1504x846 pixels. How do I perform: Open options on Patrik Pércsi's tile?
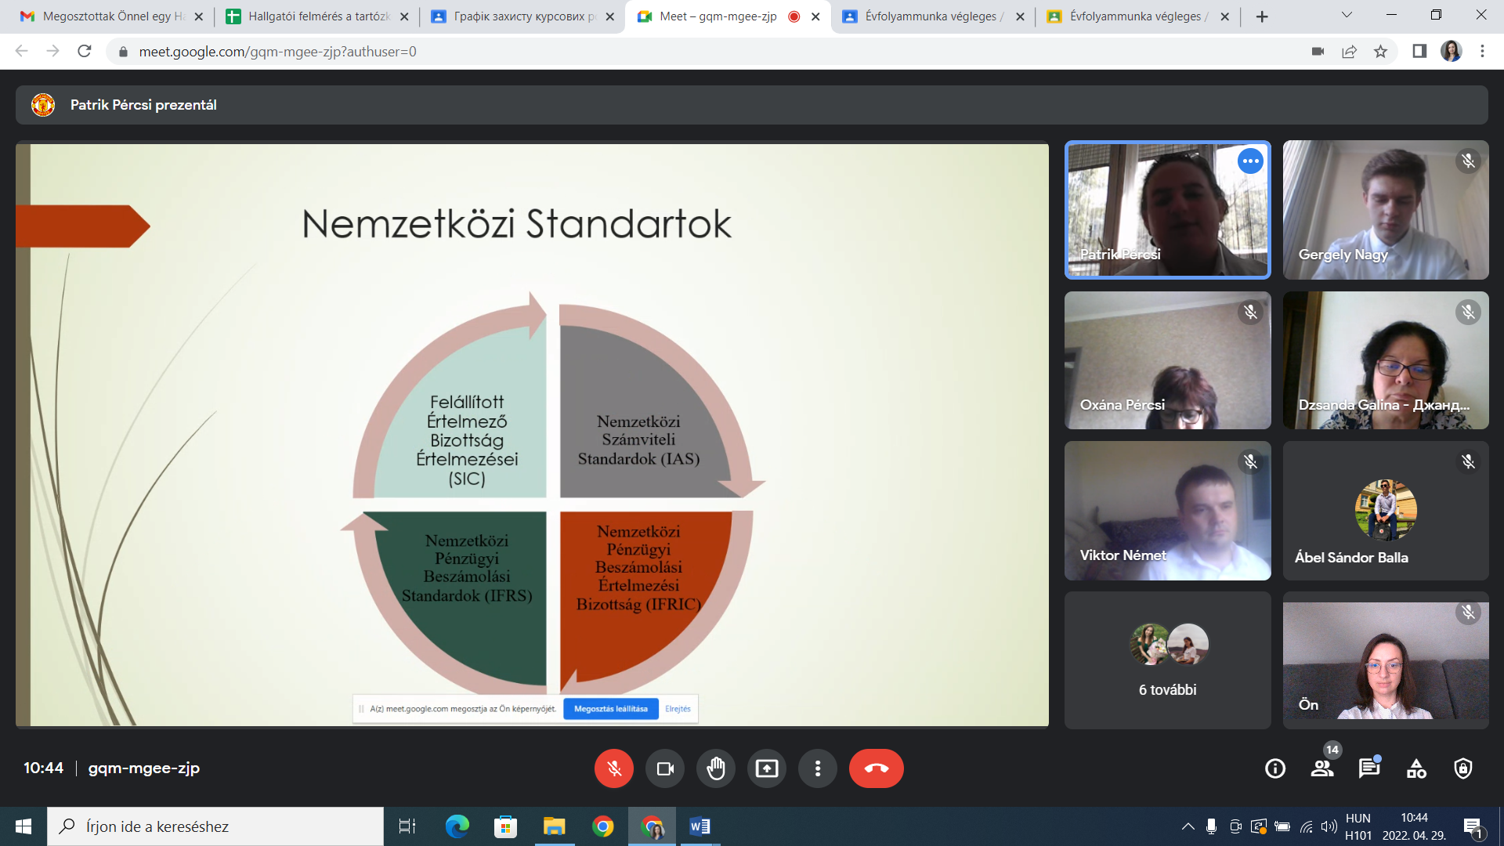[x=1250, y=161]
